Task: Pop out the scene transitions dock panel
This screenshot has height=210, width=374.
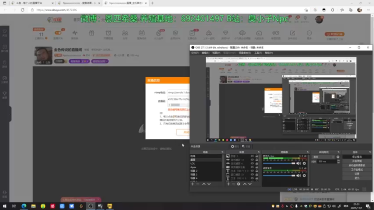Action: click(x=338, y=152)
